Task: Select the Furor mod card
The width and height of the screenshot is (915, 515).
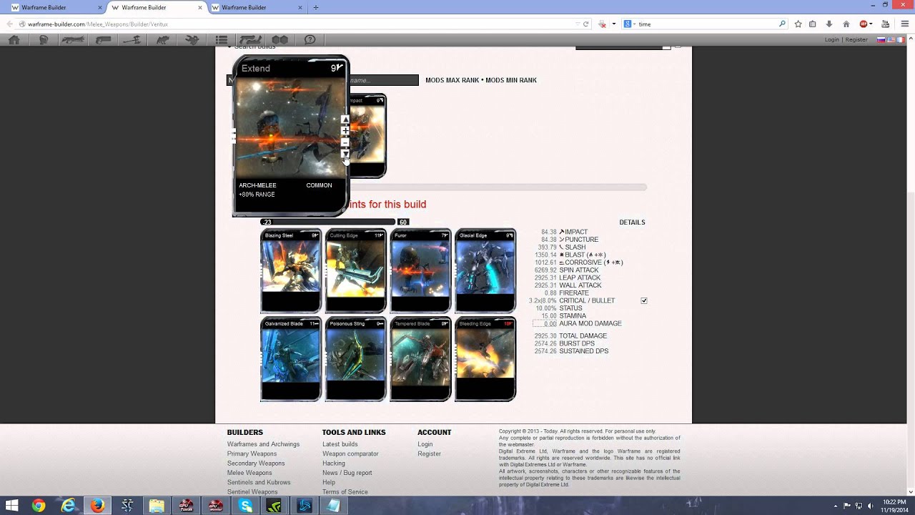Action: [420, 271]
